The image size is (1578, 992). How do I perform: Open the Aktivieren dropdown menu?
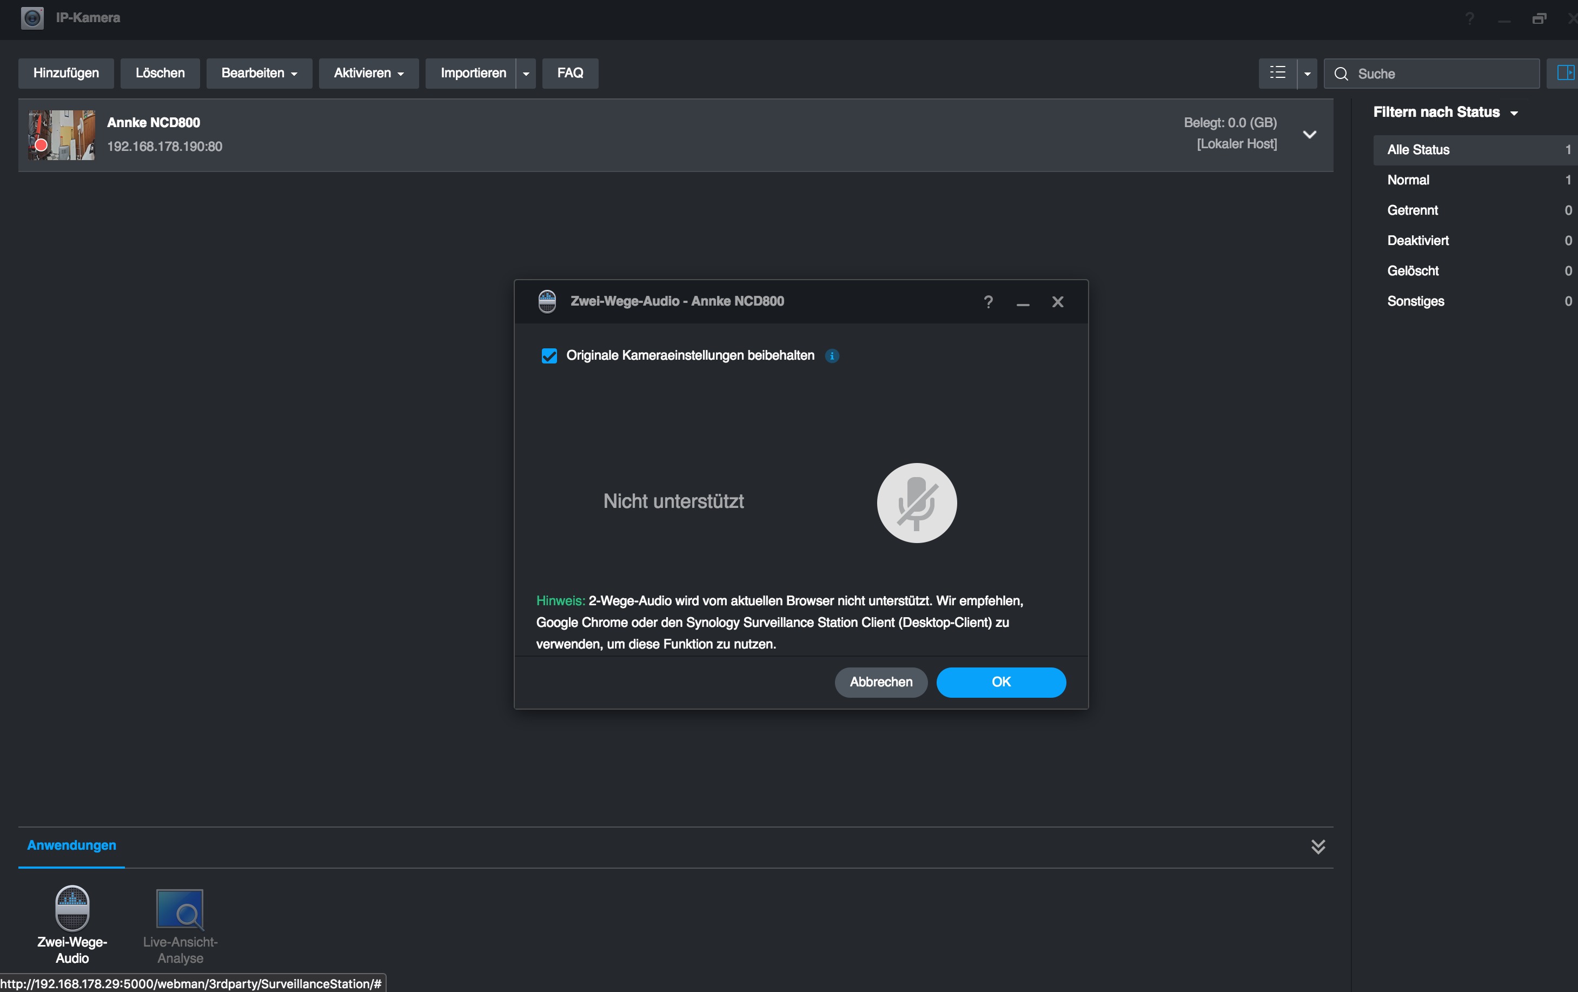coord(368,73)
